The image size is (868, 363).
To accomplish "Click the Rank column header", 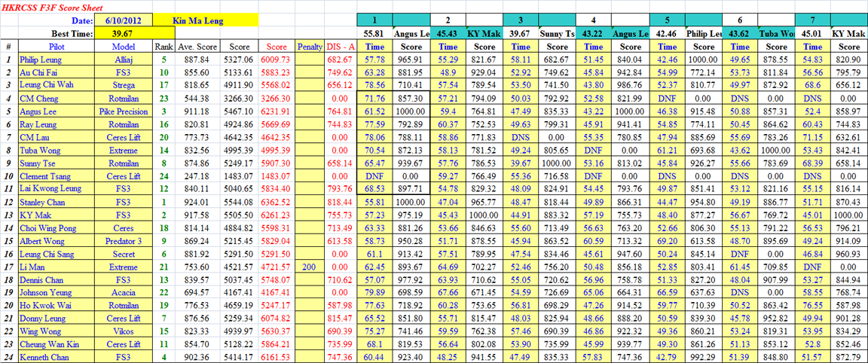I will point(164,46).
